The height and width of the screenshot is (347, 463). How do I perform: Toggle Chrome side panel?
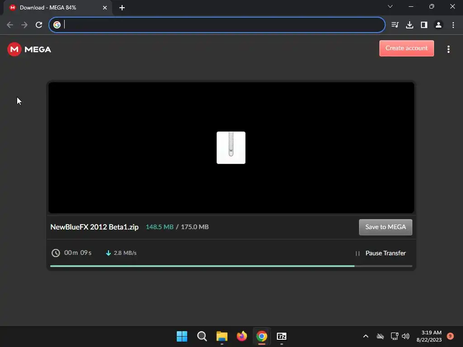[424, 25]
